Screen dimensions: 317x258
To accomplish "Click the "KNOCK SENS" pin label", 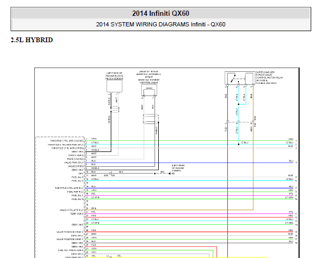I will pos(76,155).
